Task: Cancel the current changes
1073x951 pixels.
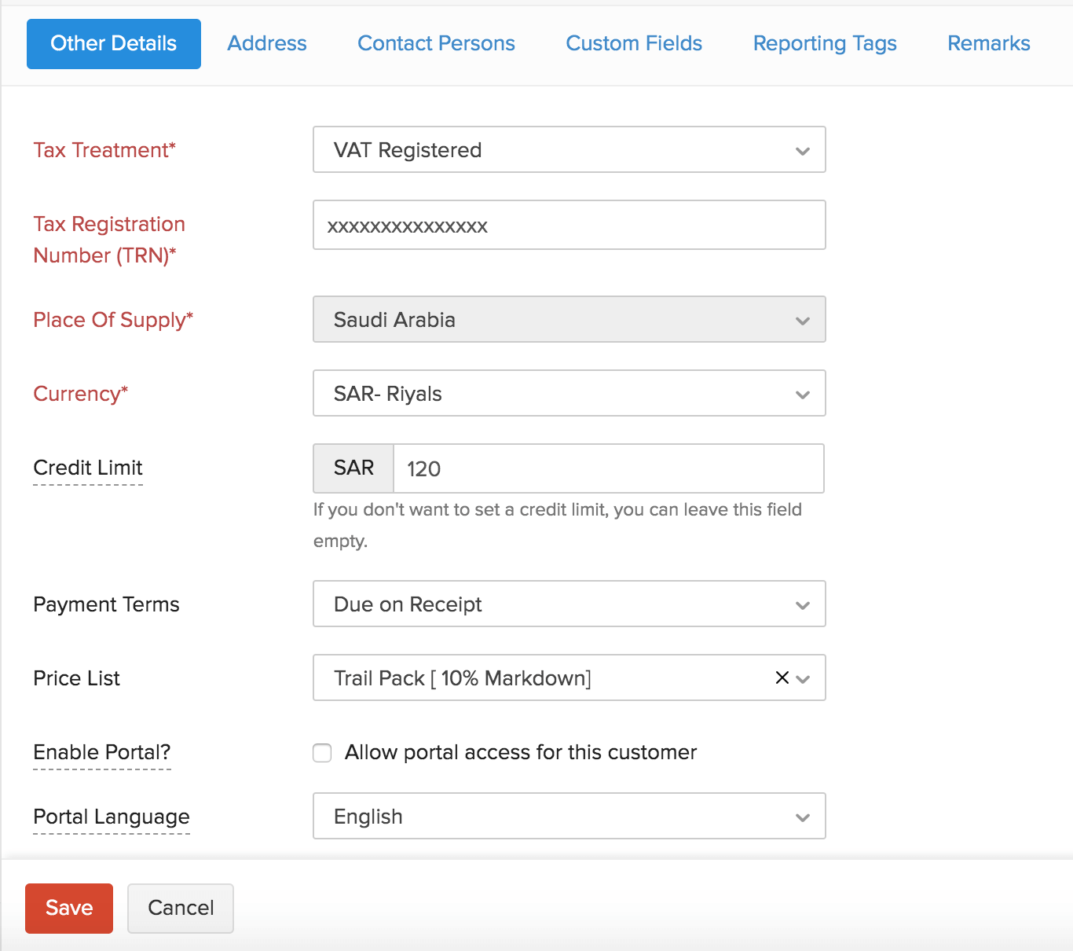Action: point(180,908)
